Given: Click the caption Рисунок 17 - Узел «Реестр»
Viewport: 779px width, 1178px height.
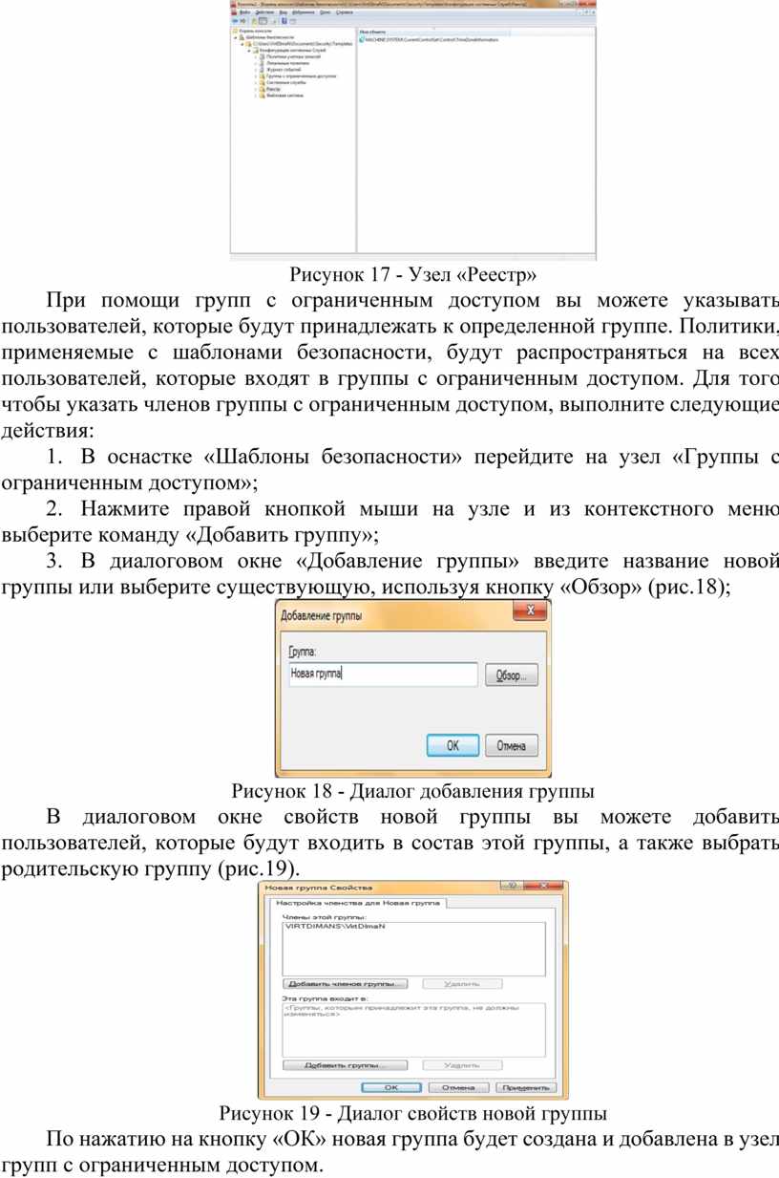Looking at the screenshot, I should (412, 276).
